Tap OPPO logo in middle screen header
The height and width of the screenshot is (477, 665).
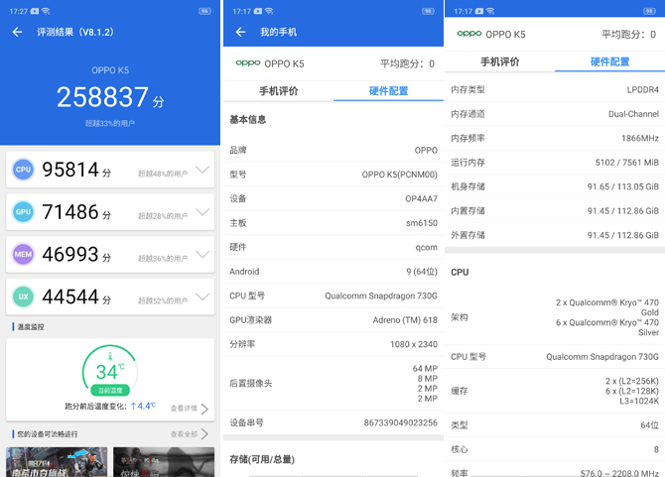(x=248, y=63)
